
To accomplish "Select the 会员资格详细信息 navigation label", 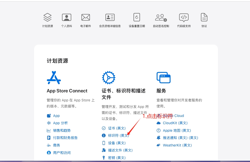I will (x=110, y=26).
